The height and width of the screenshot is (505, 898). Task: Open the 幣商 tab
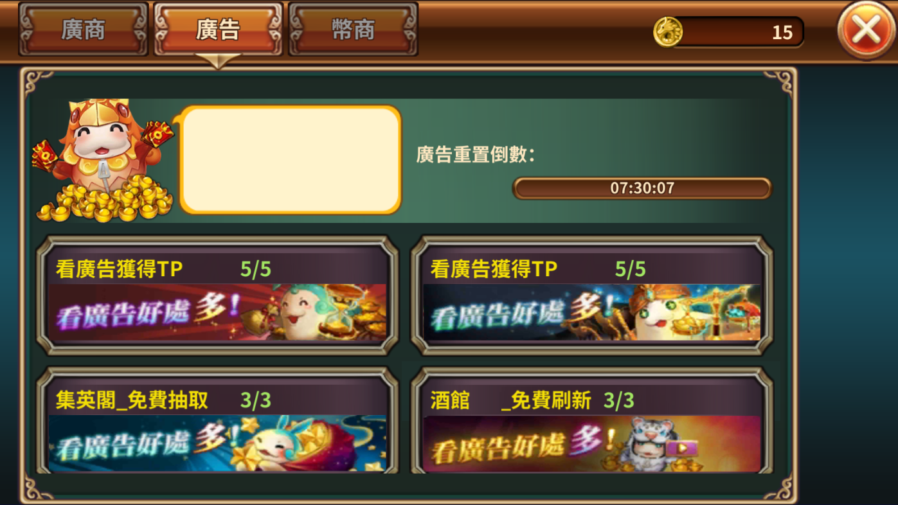354,30
